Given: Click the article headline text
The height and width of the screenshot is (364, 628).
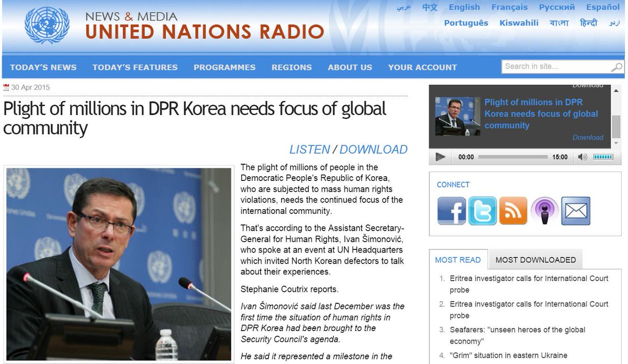Looking at the screenshot, I should (195, 118).
